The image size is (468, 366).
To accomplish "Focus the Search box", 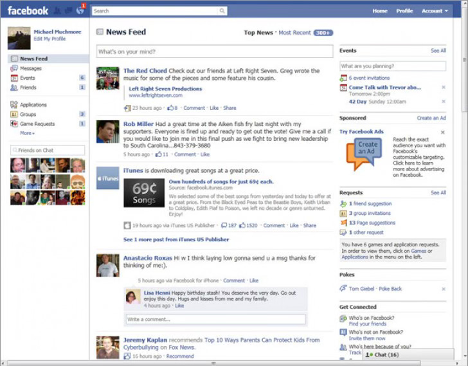I will click(155, 11).
